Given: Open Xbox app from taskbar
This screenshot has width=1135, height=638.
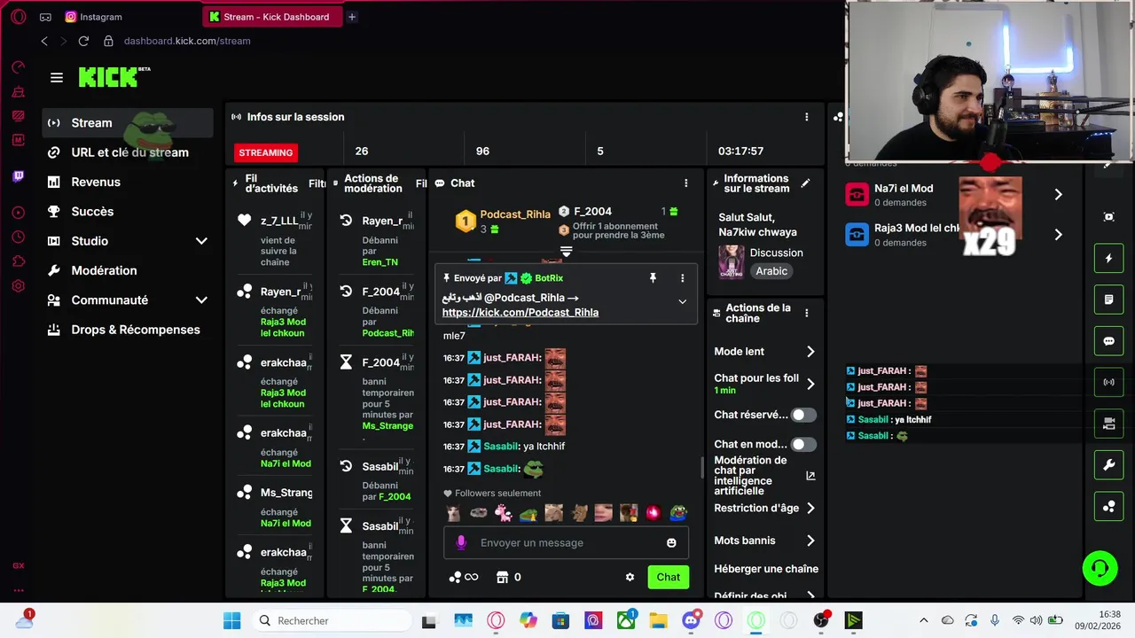Looking at the screenshot, I should click(626, 620).
